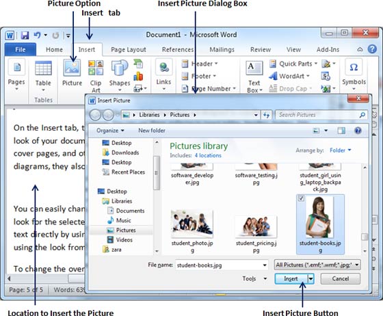Click the dialog help icon beside preview pane

point(358,131)
